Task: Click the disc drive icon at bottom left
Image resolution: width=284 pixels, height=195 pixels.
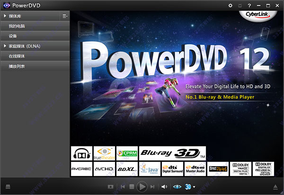Action: click(x=8, y=187)
